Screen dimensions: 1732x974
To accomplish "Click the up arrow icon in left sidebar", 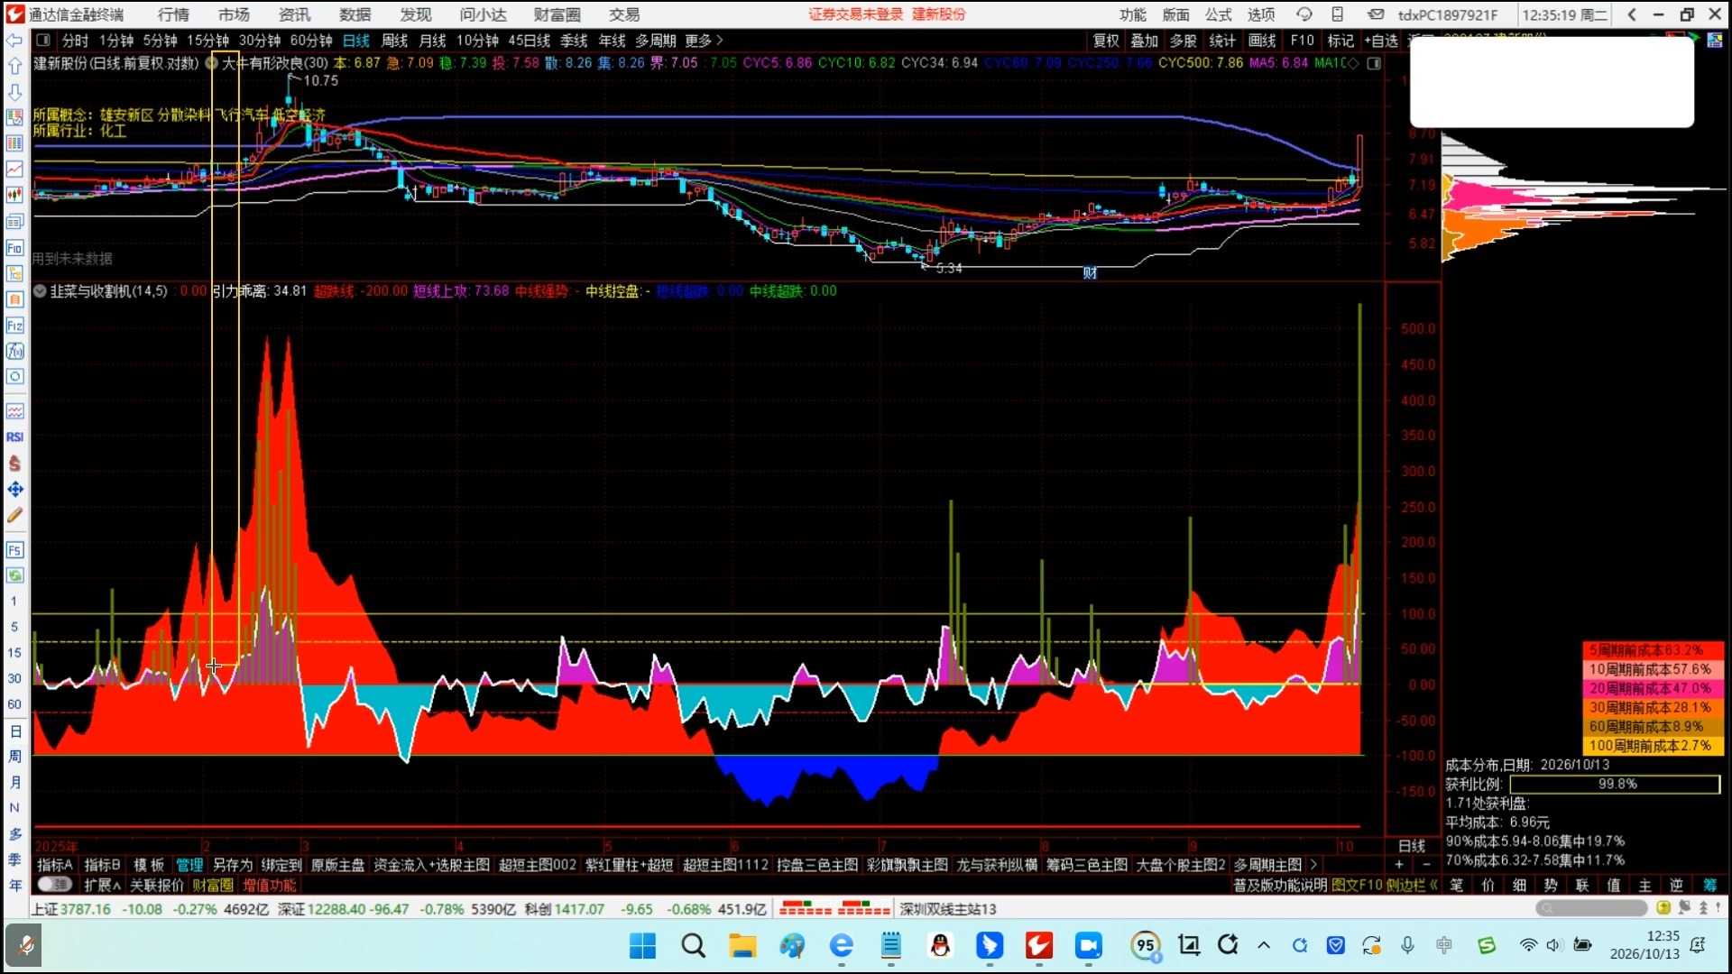I will [x=14, y=66].
